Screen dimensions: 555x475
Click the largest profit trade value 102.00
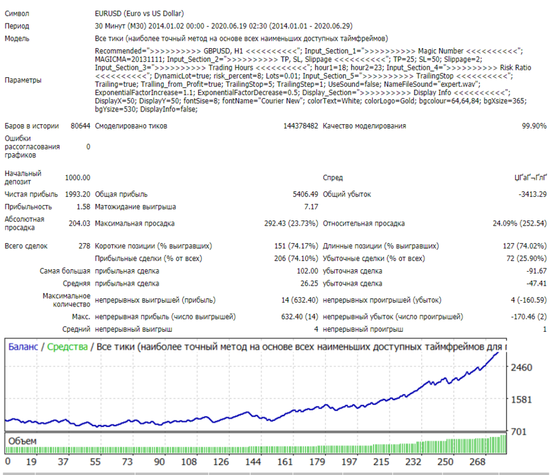(307, 271)
